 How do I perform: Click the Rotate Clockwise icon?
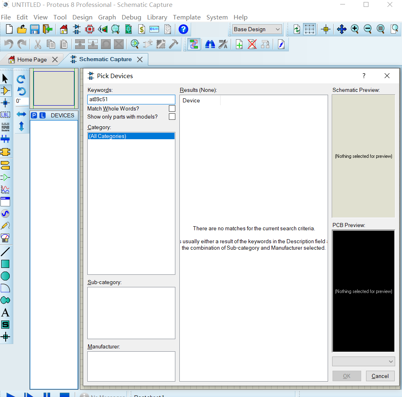click(x=21, y=79)
